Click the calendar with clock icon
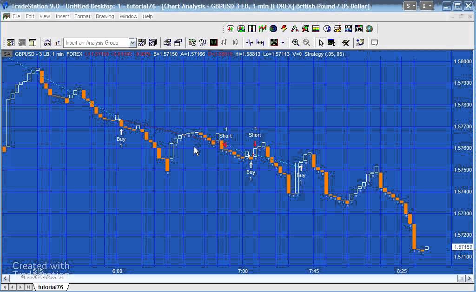The width and height of the screenshot is (476, 292). click(x=192, y=42)
